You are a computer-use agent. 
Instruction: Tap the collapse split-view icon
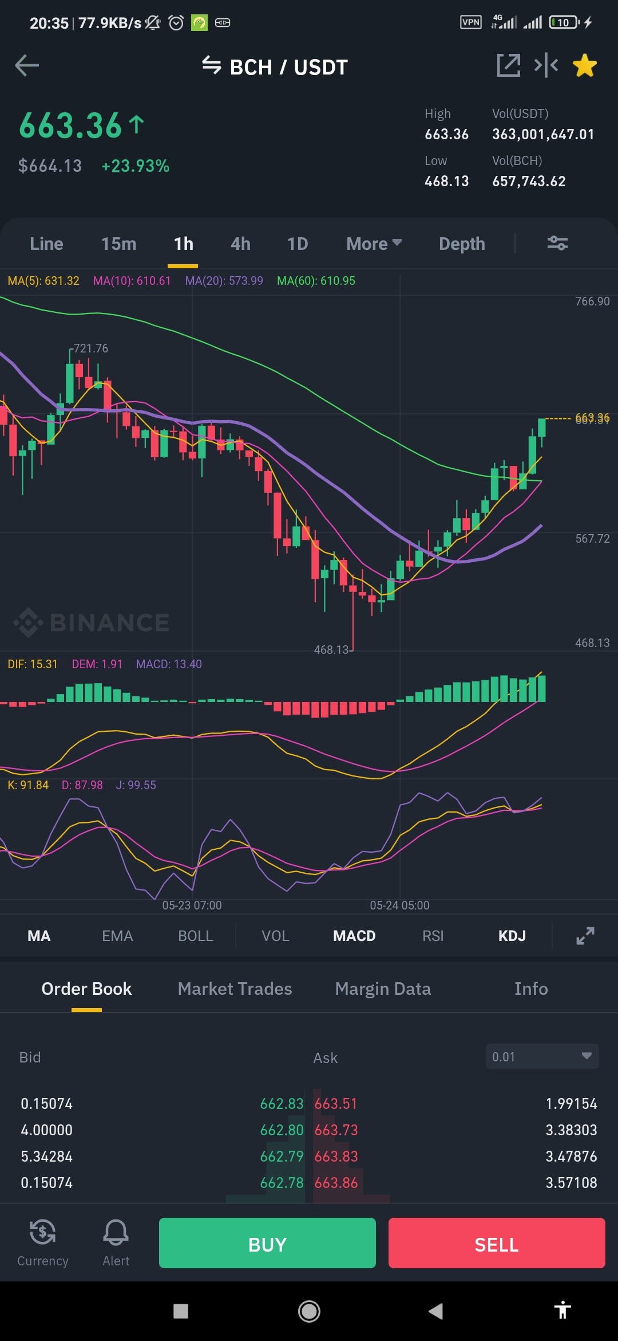click(546, 65)
